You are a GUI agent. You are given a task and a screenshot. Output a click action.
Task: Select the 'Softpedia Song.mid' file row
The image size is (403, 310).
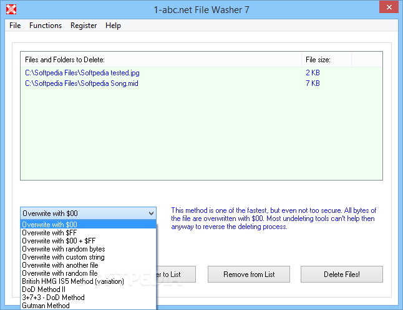[201, 83]
